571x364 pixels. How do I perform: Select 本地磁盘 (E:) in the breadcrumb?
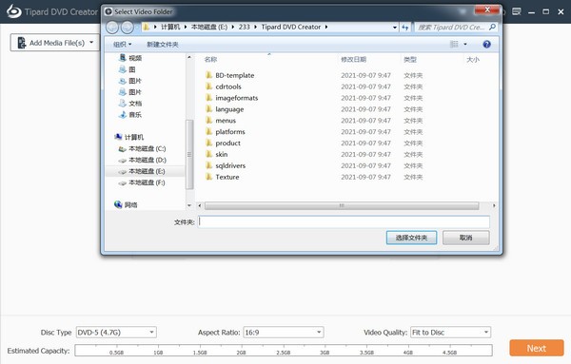click(209, 27)
